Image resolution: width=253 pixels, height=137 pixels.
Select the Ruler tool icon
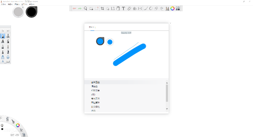coord(129,9)
